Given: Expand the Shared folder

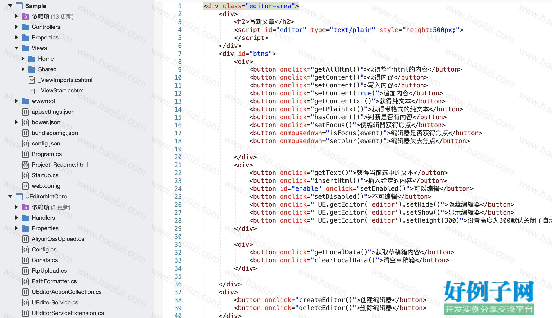Looking at the screenshot, I should 23,69.
